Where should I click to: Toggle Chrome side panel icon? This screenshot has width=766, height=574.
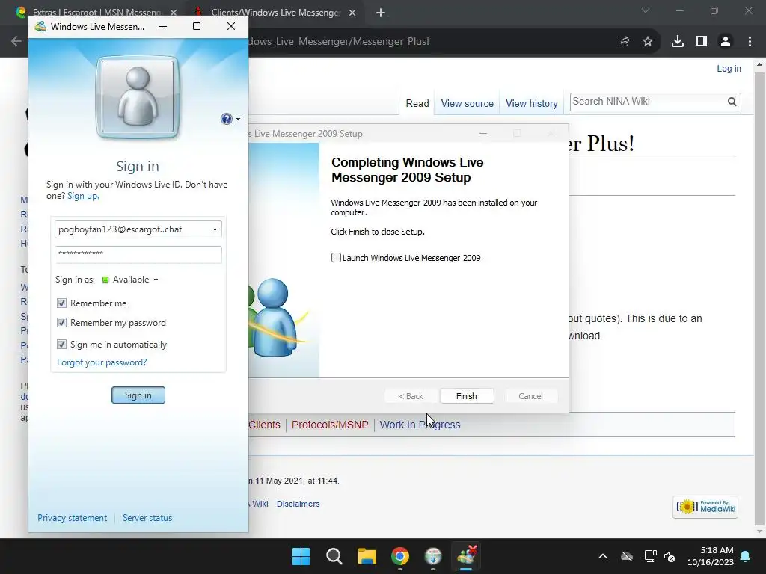click(x=702, y=42)
